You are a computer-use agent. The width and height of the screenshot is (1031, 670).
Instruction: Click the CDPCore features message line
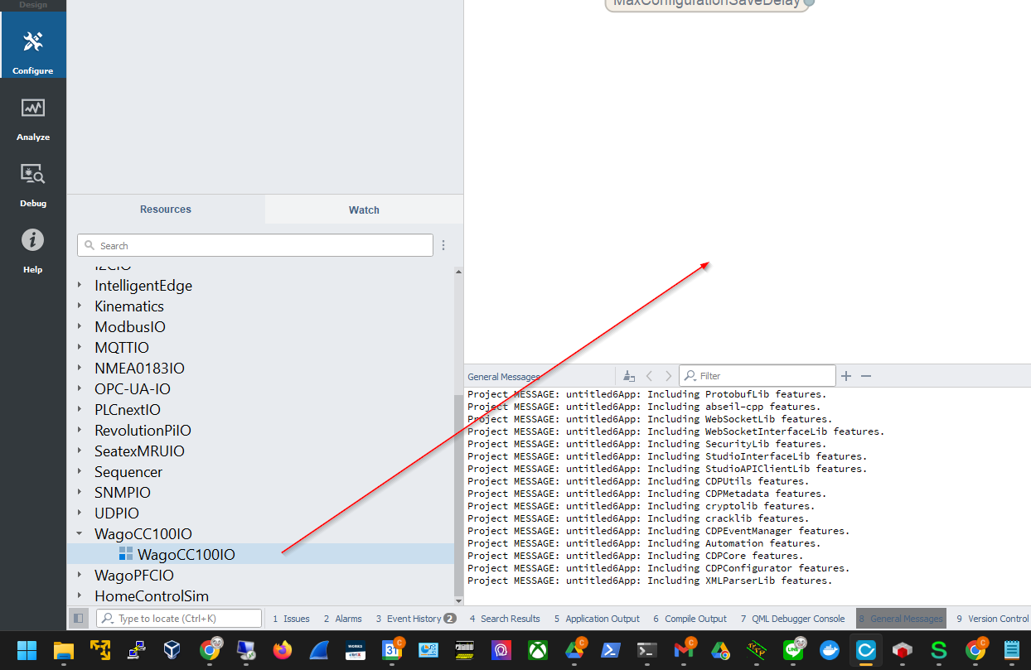(635, 556)
